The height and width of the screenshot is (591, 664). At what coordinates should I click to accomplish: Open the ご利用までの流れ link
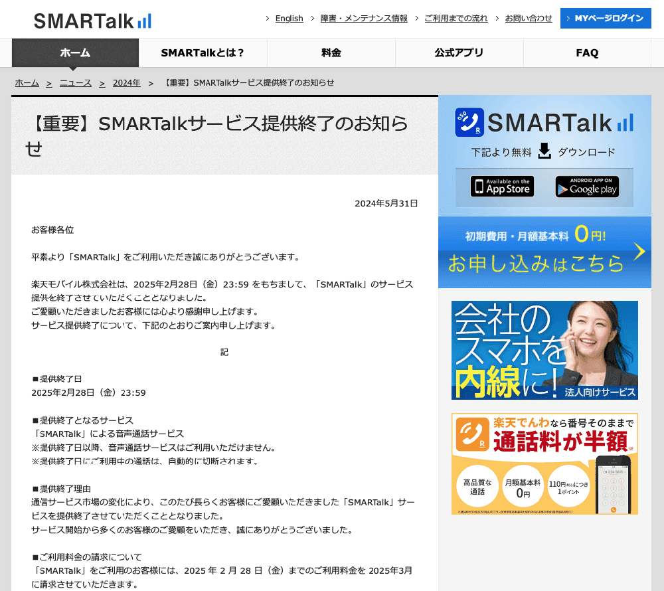pyautogui.click(x=457, y=19)
